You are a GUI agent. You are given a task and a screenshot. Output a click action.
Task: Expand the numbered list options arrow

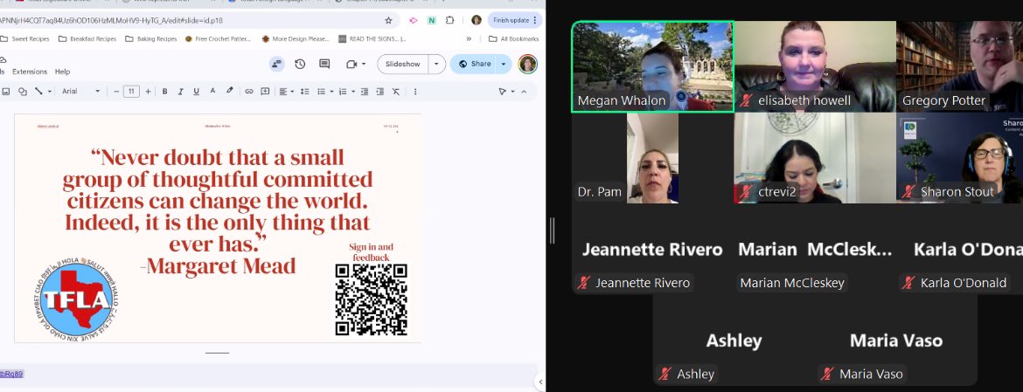(x=353, y=92)
